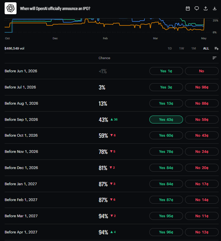Click the 59% chance value

[103, 136]
